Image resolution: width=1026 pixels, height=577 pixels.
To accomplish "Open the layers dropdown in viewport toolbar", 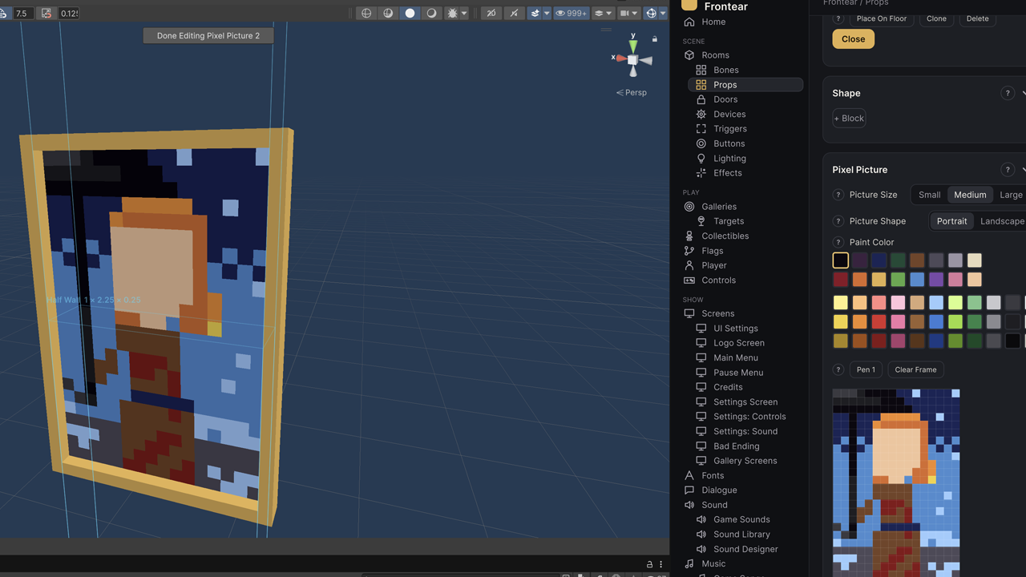I will [x=603, y=13].
